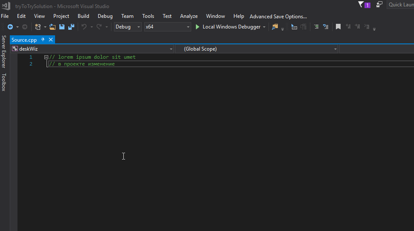This screenshot has height=231, width=414.
Task: Click the New Project icon
Action: tap(38, 27)
